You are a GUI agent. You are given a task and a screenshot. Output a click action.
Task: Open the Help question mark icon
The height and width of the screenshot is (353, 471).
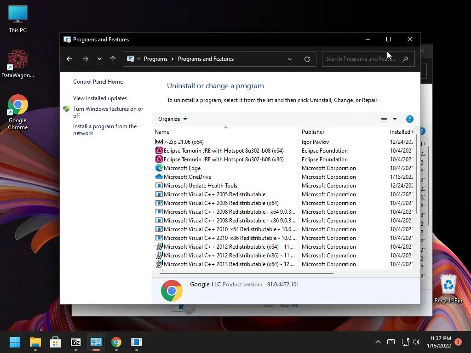(x=410, y=119)
